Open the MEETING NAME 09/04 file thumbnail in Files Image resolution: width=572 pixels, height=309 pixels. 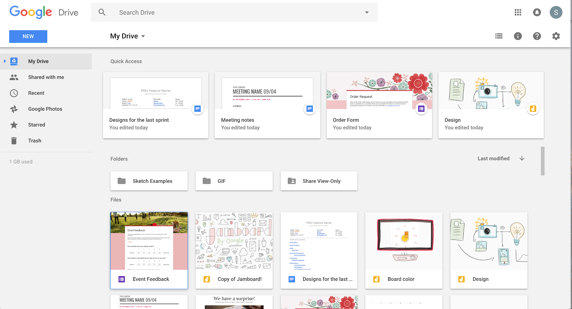click(149, 302)
